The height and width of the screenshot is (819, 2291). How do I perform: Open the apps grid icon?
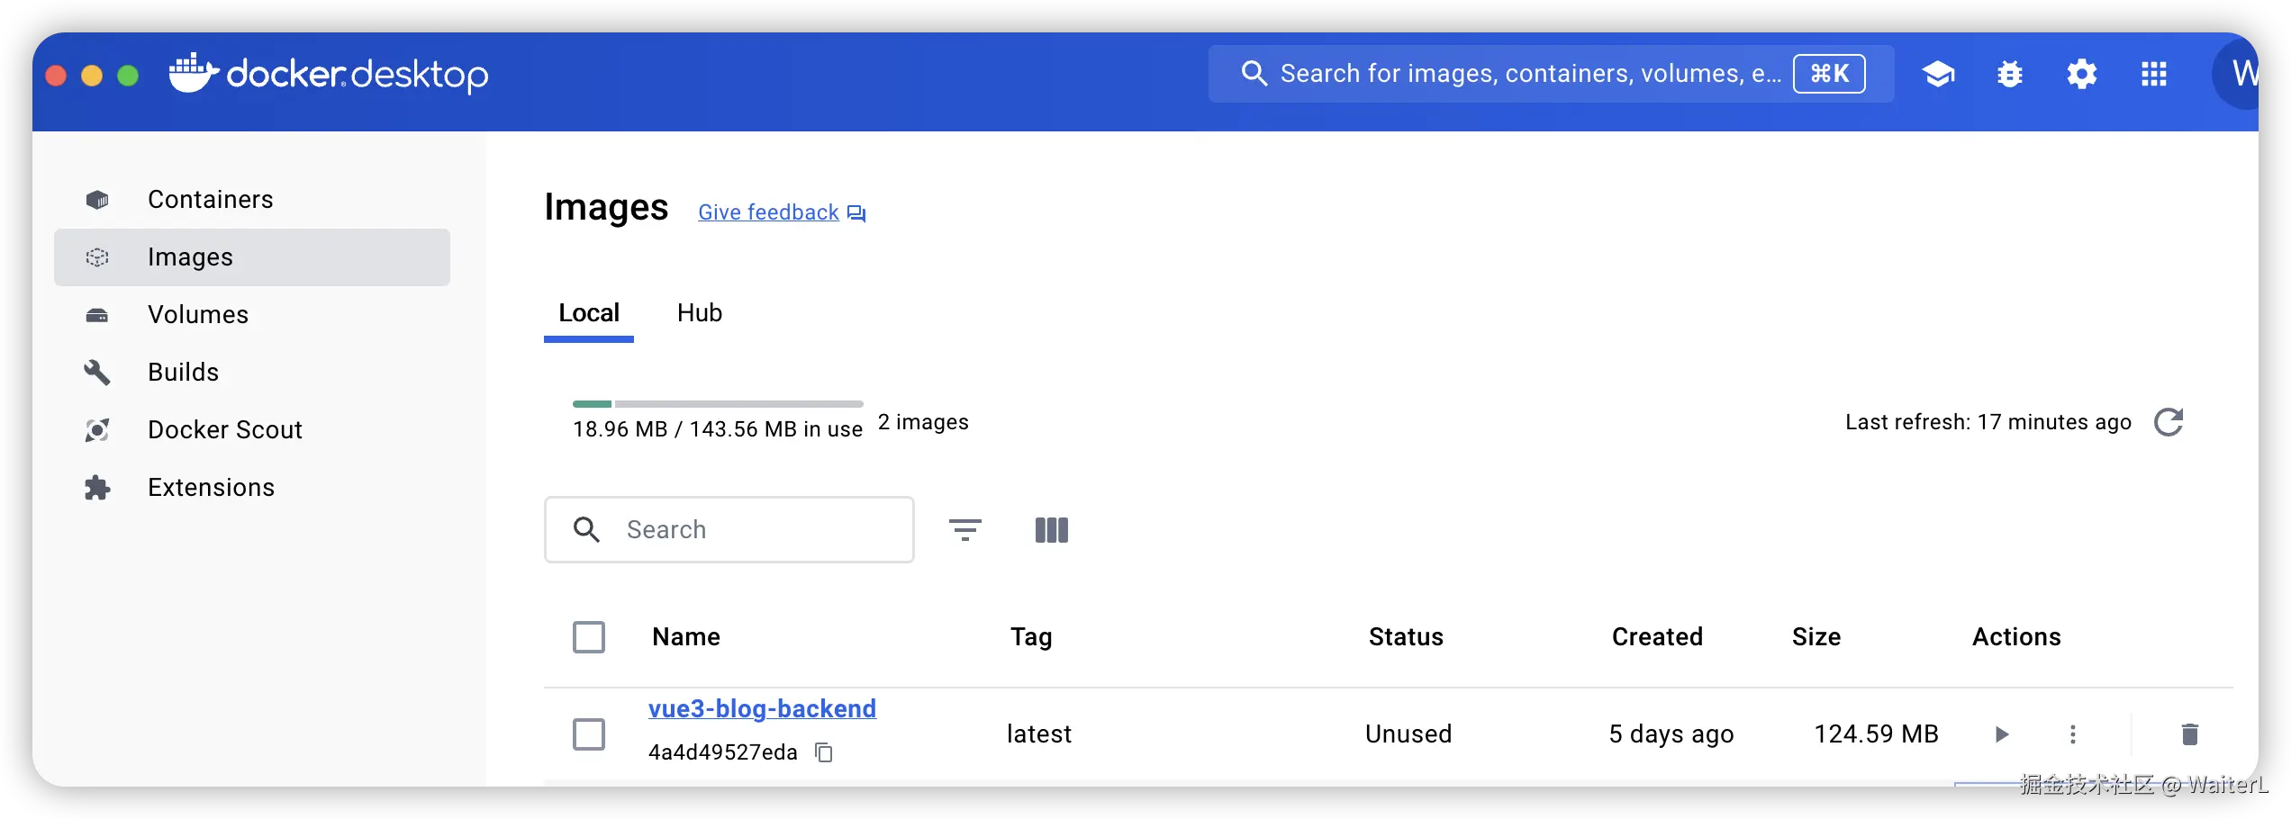point(2153,74)
